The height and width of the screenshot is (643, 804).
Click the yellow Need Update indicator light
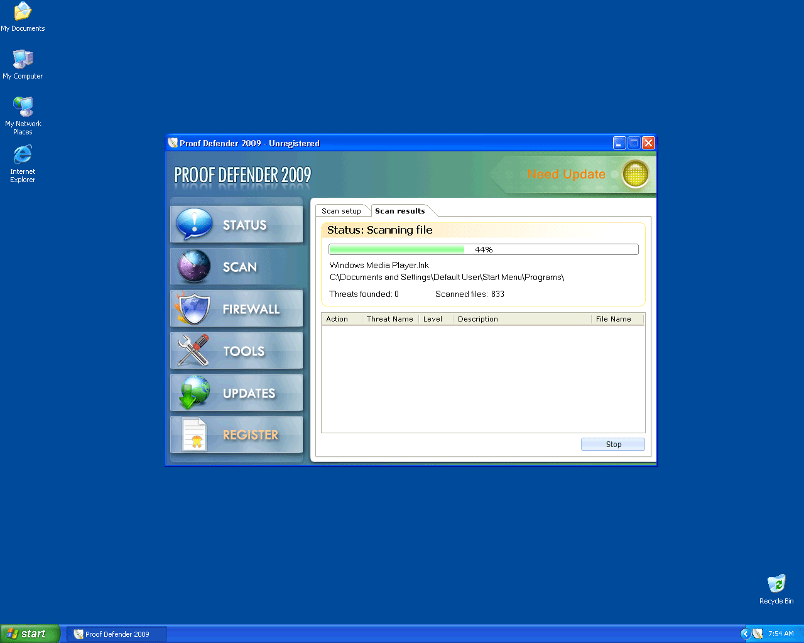pos(635,174)
